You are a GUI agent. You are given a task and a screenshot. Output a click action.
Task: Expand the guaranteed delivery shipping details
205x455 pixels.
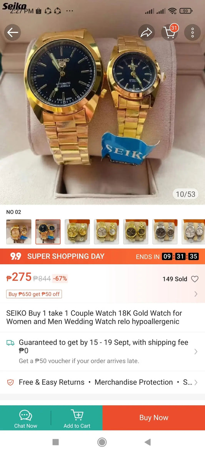[x=102, y=351]
